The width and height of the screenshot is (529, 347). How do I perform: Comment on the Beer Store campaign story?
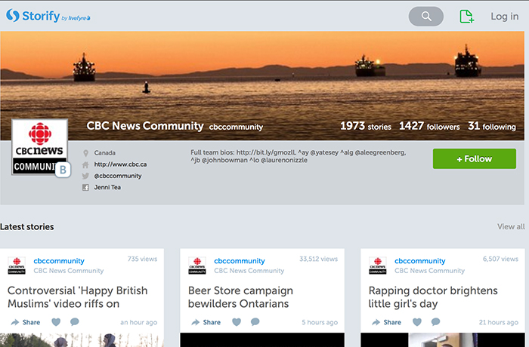click(255, 322)
